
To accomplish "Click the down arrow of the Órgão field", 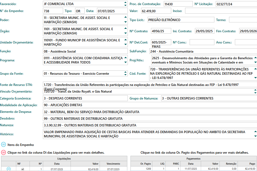I will pos(125,33).
